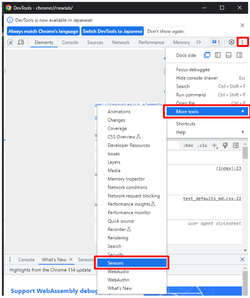
Task: Open the Performance tab
Action: [151, 42]
